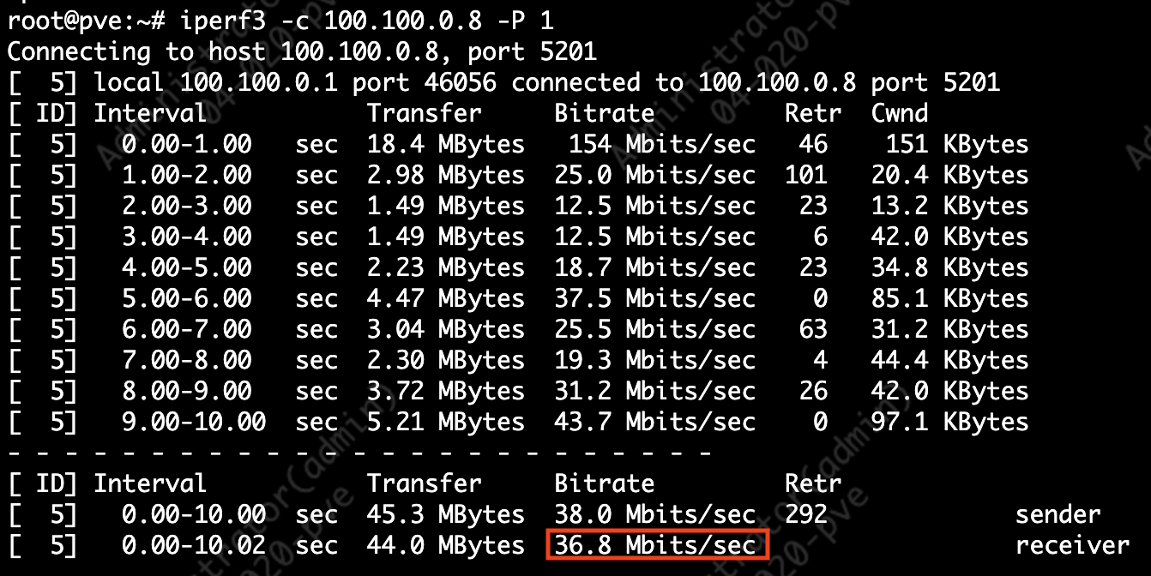The height and width of the screenshot is (576, 1151).
Task: Click the 38.0 Mbits/sec sender bitrate
Action: click(x=654, y=514)
